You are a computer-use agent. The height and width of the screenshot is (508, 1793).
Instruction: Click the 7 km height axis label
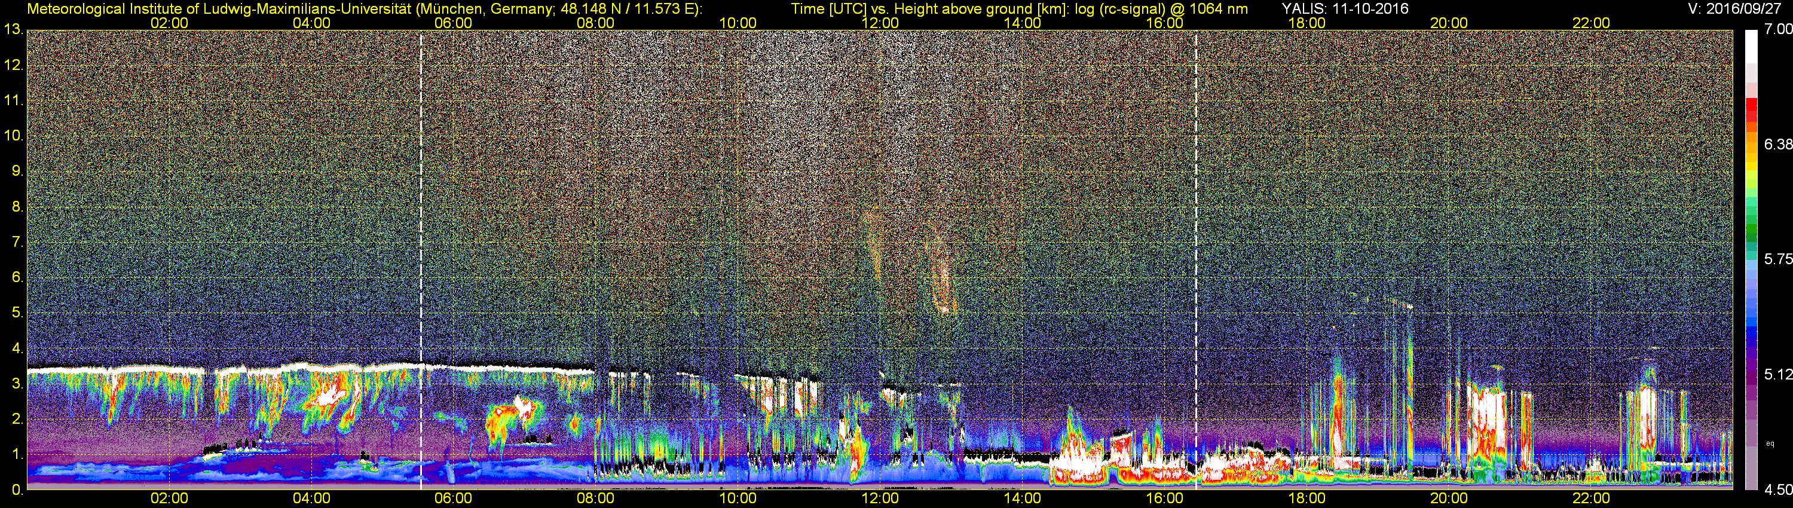17,242
